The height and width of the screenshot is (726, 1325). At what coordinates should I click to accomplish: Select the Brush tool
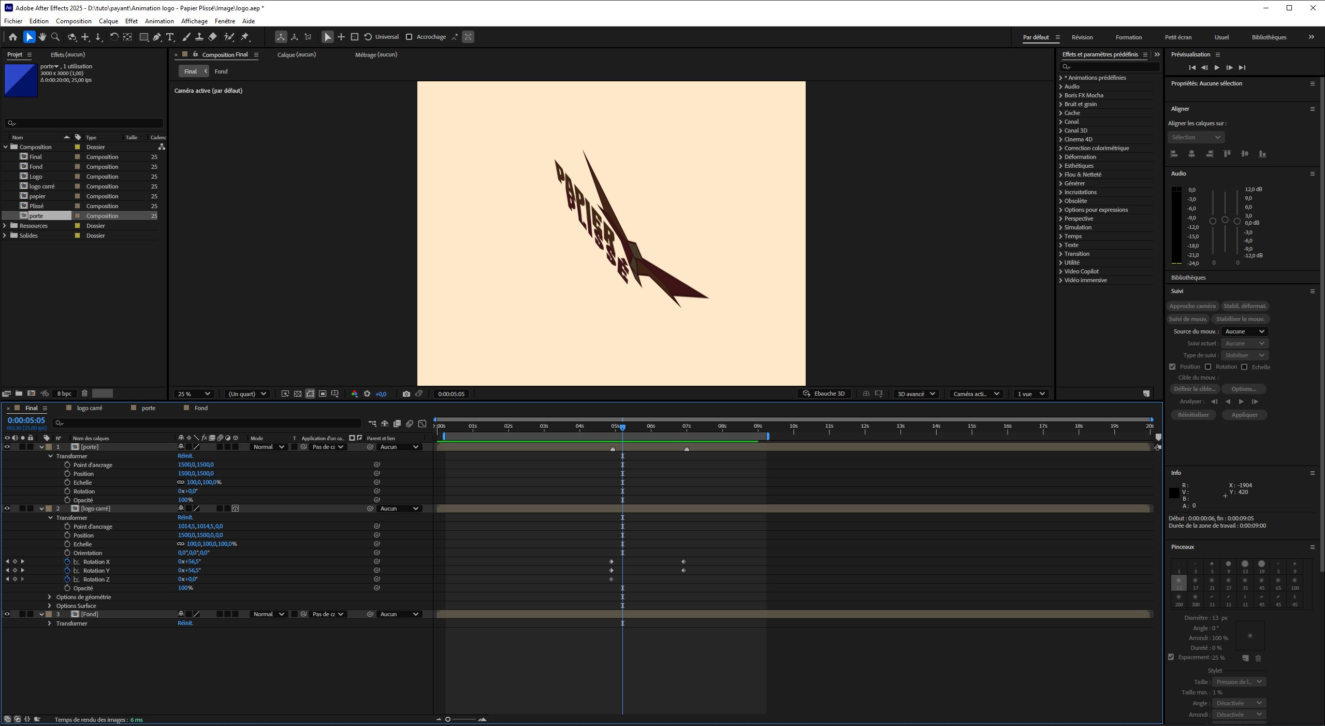186,37
